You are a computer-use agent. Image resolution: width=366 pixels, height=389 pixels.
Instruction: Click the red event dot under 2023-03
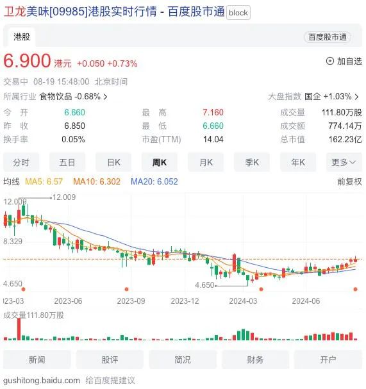pyautogui.click(x=23, y=289)
